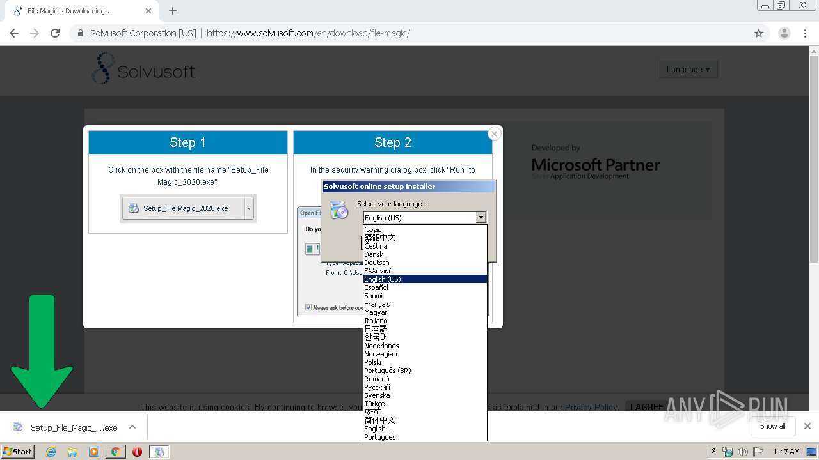Collapse the installer language combo box arrow
Image resolution: width=819 pixels, height=460 pixels.
[x=481, y=218]
